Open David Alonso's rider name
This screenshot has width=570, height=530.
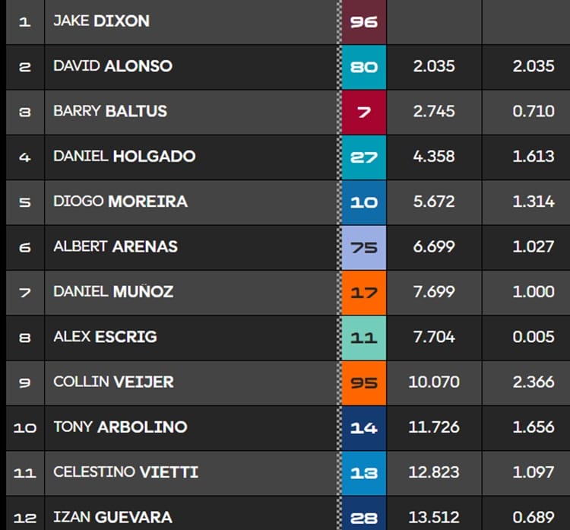click(112, 66)
